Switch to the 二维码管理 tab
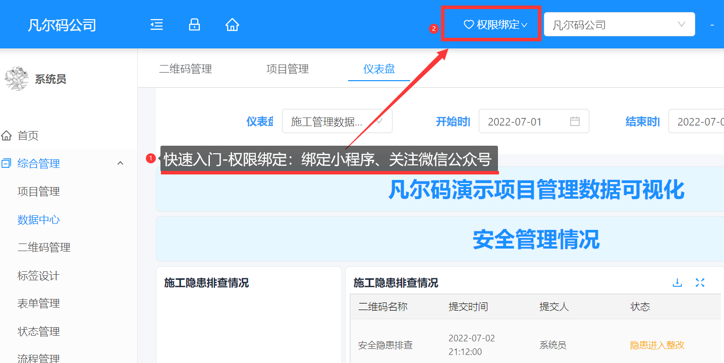724x363 pixels. tap(185, 69)
